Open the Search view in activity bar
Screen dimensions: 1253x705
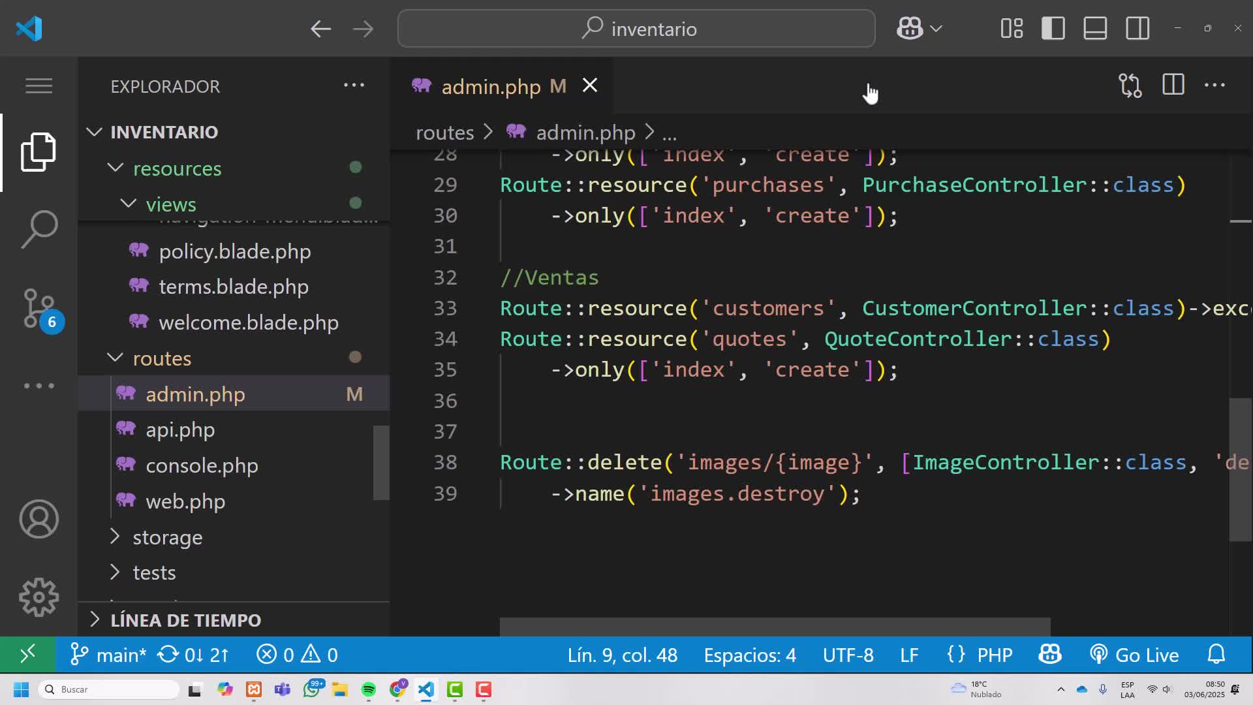[x=39, y=228]
